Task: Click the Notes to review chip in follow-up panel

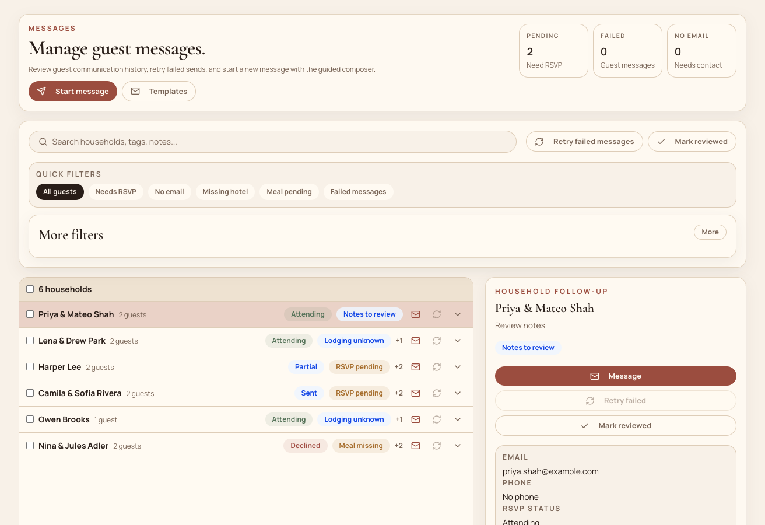Action: (x=528, y=348)
